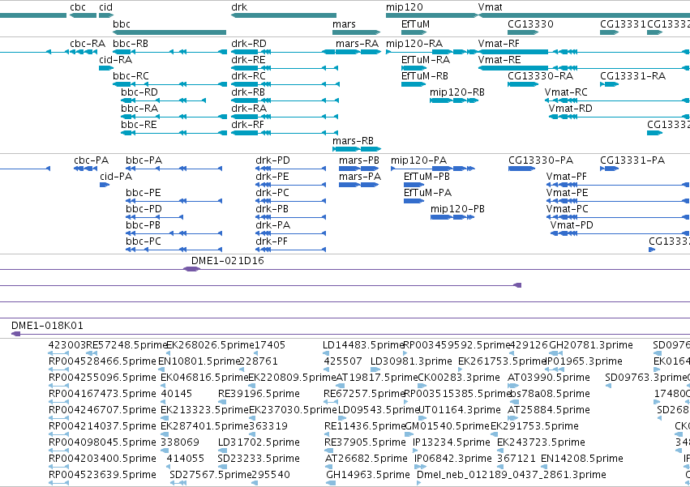The height and width of the screenshot is (487, 690).
Task: Open protein cbc-PA
Action: click(x=91, y=160)
